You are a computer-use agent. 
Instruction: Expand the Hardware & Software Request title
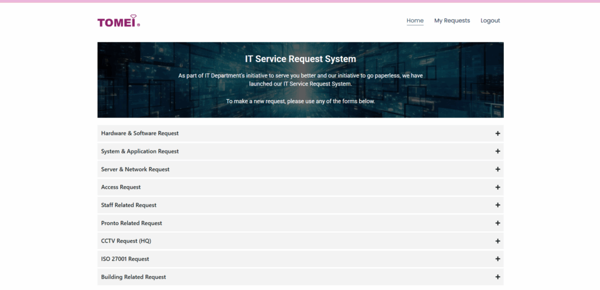coord(139,134)
